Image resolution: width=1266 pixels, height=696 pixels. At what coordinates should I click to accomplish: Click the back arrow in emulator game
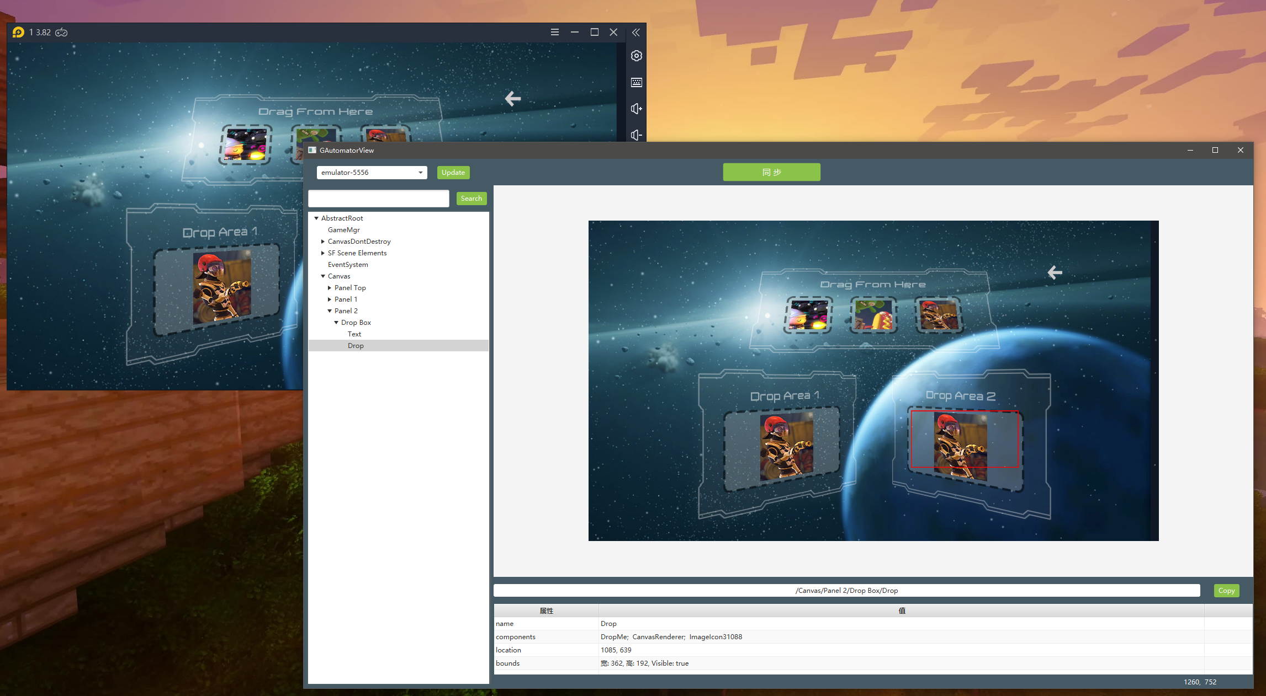click(512, 99)
